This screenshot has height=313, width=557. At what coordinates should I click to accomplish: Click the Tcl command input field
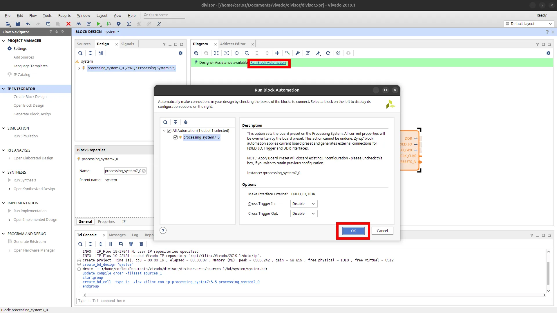(314, 301)
